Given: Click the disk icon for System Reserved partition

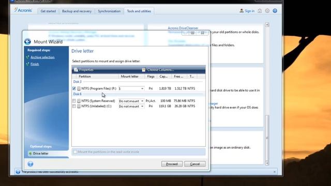Looking at the screenshot, I should [x=79, y=101].
